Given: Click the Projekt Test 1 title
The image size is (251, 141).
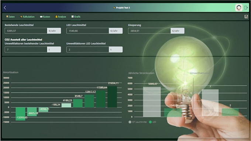Looking at the screenshot, I should [122, 8].
